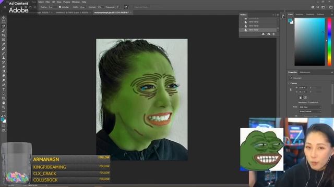Image resolution: width=334 pixels, height=187 pixels.
Task: Collapse the Canvas section in Properties
Action: click(289, 83)
